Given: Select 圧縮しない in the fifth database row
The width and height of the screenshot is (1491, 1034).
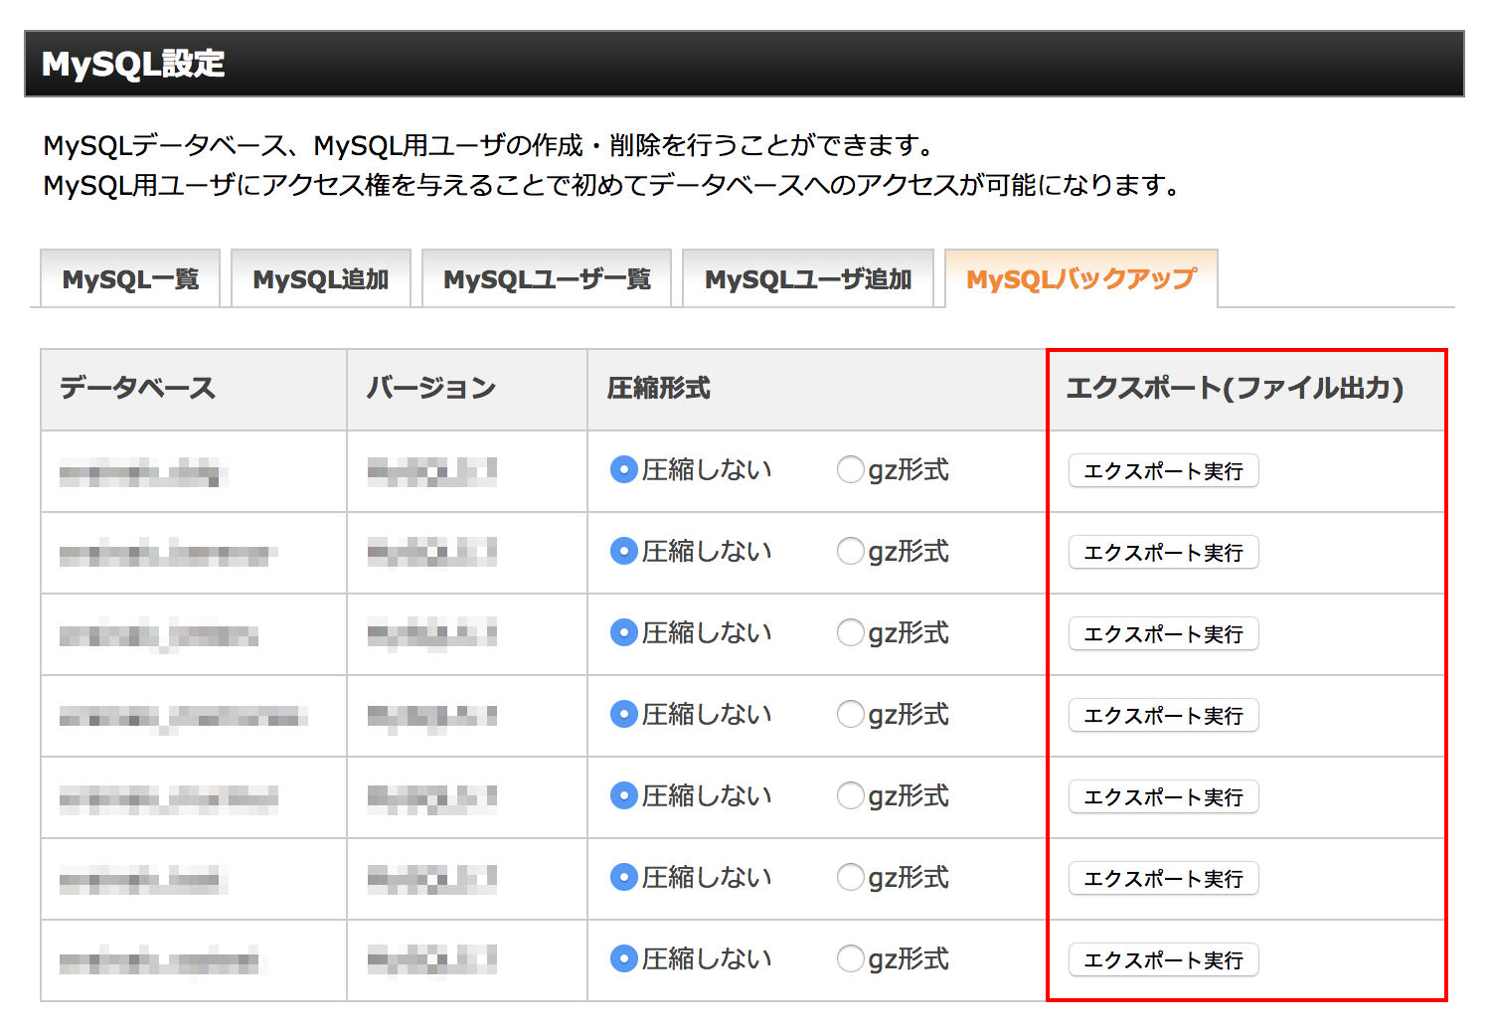Looking at the screenshot, I should point(623,795).
